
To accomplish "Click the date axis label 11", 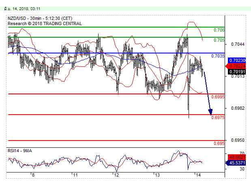I will coord(75,175).
